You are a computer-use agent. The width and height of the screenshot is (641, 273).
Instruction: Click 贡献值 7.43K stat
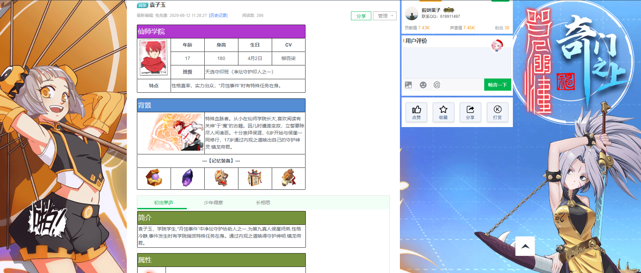(417, 28)
